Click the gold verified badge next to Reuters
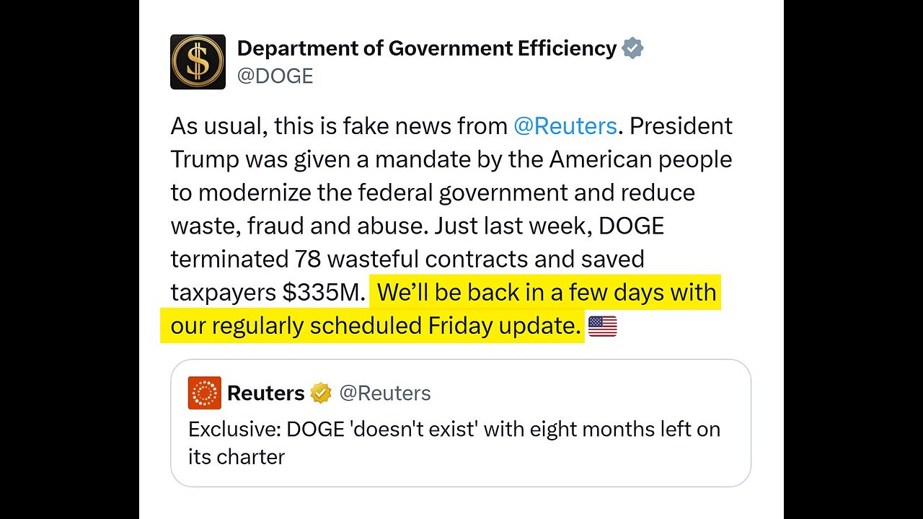This screenshot has width=923, height=519. [x=320, y=393]
